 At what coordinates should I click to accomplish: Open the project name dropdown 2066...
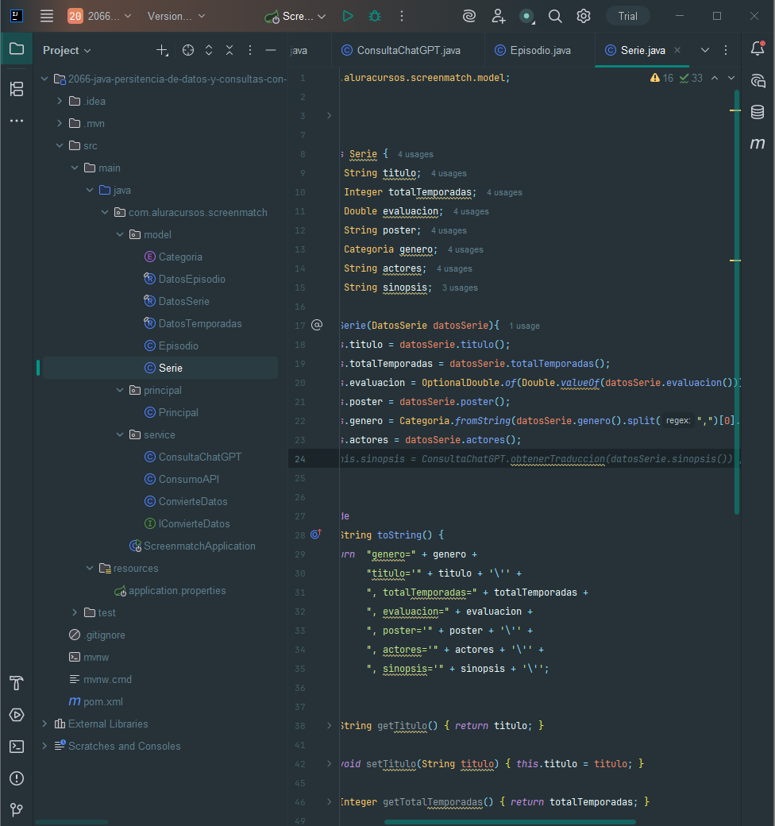[100, 17]
